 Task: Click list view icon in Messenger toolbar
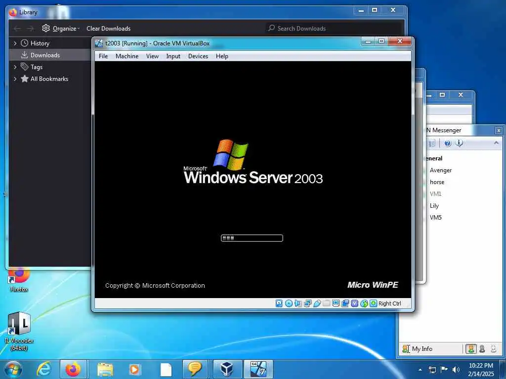pyautogui.click(x=432, y=144)
